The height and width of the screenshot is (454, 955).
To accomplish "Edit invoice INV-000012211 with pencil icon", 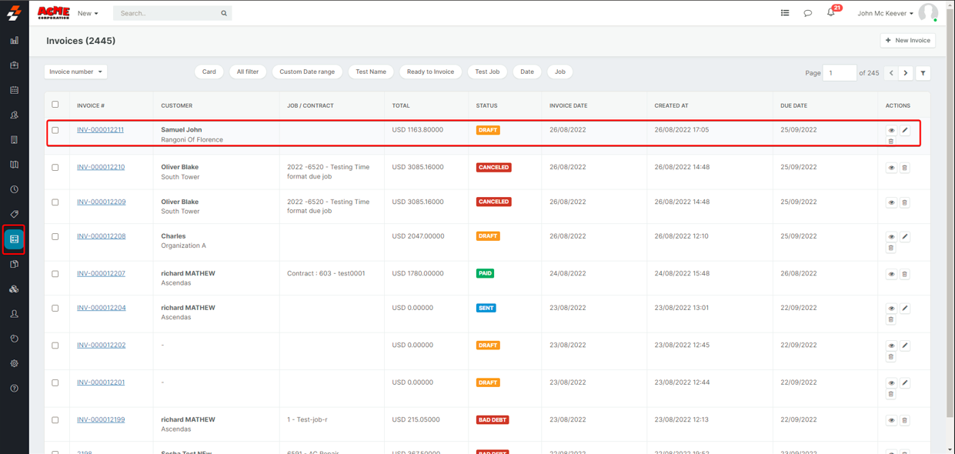I will (x=905, y=130).
